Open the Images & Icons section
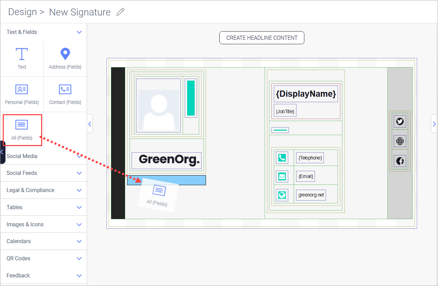 (44, 224)
